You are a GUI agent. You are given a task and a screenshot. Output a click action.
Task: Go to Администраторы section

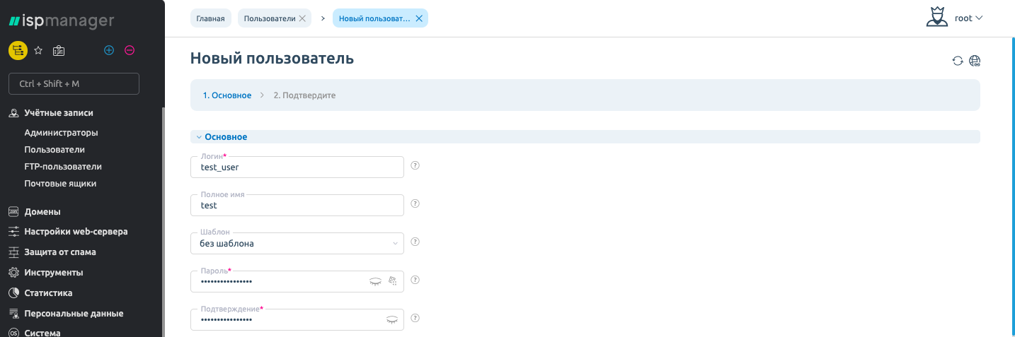[61, 133]
